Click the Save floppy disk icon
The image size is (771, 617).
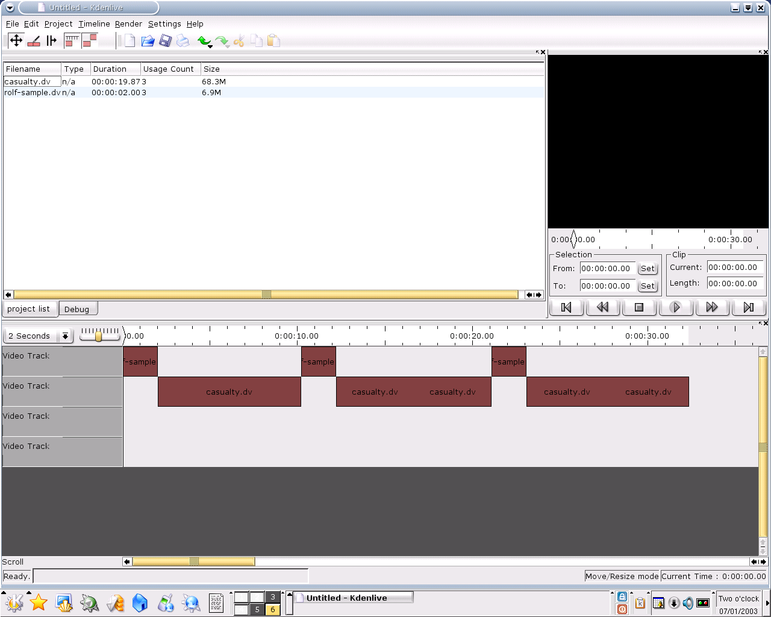(x=165, y=41)
